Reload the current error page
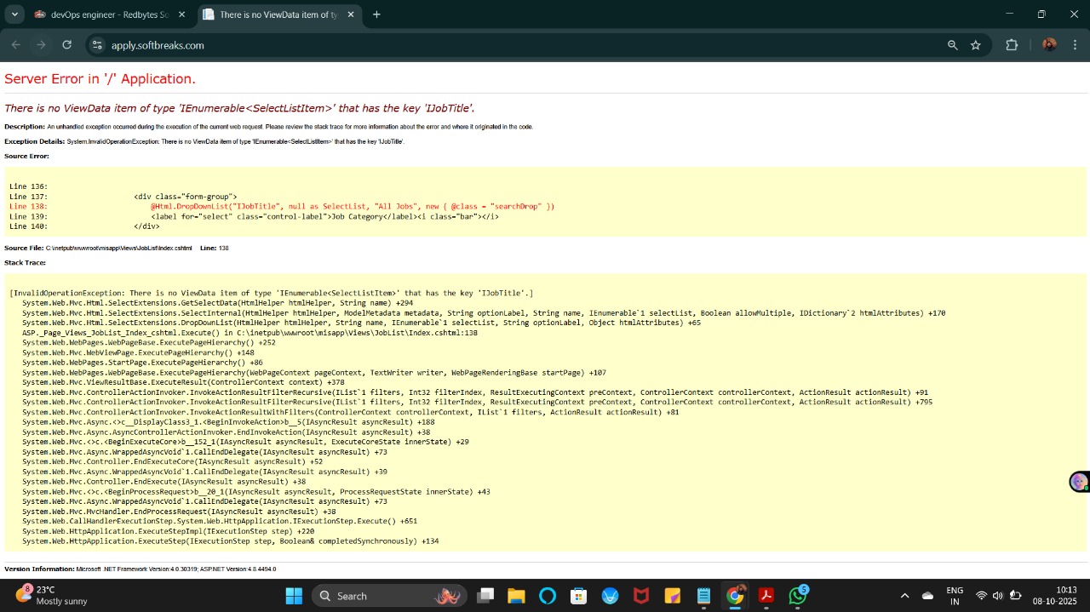This screenshot has width=1090, height=612. [x=66, y=45]
